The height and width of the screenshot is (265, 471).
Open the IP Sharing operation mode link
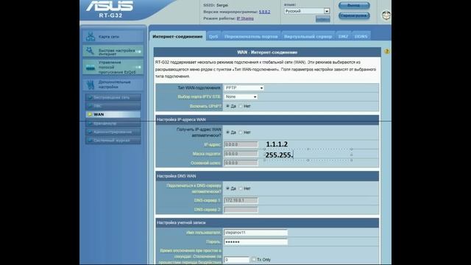pyautogui.click(x=245, y=18)
